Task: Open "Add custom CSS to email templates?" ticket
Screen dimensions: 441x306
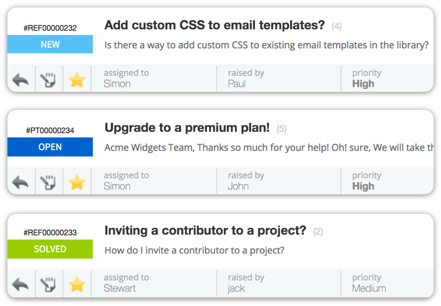Action: tap(214, 25)
